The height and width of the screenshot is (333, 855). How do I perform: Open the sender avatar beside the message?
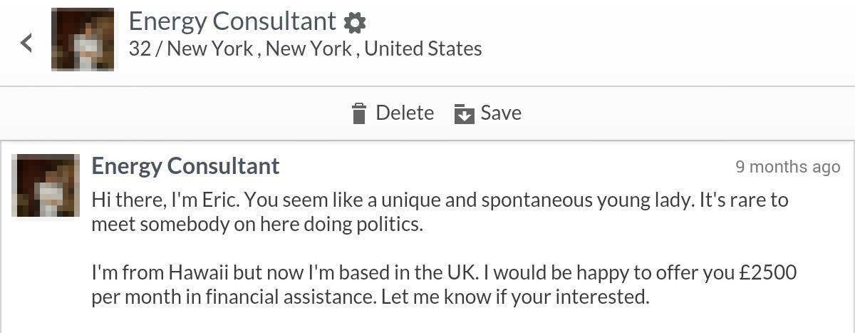click(46, 185)
